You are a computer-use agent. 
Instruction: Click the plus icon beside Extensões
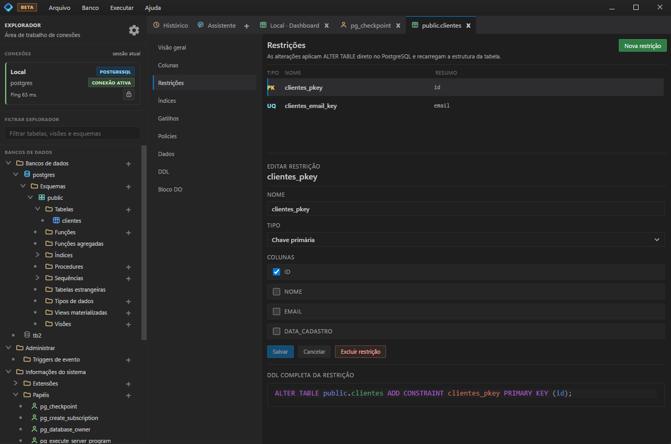128,384
